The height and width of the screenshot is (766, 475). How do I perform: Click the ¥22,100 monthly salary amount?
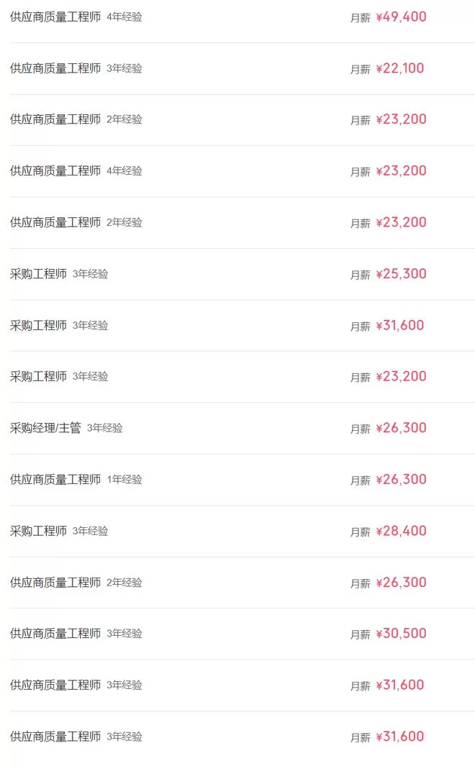pyautogui.click(x=400, y=68)
